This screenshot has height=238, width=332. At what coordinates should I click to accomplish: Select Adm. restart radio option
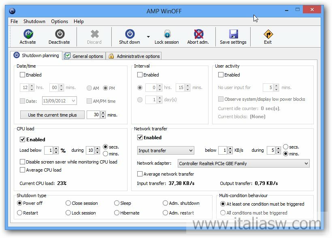point(165,213)
